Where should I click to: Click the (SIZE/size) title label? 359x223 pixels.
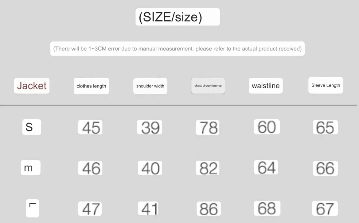[178, 17]
